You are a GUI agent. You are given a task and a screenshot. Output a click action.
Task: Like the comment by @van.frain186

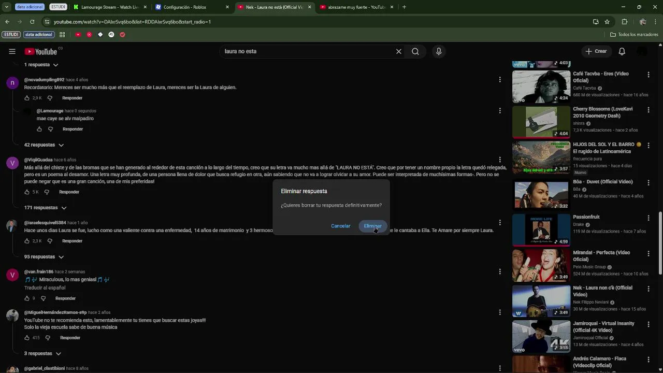tap(27, 298)
